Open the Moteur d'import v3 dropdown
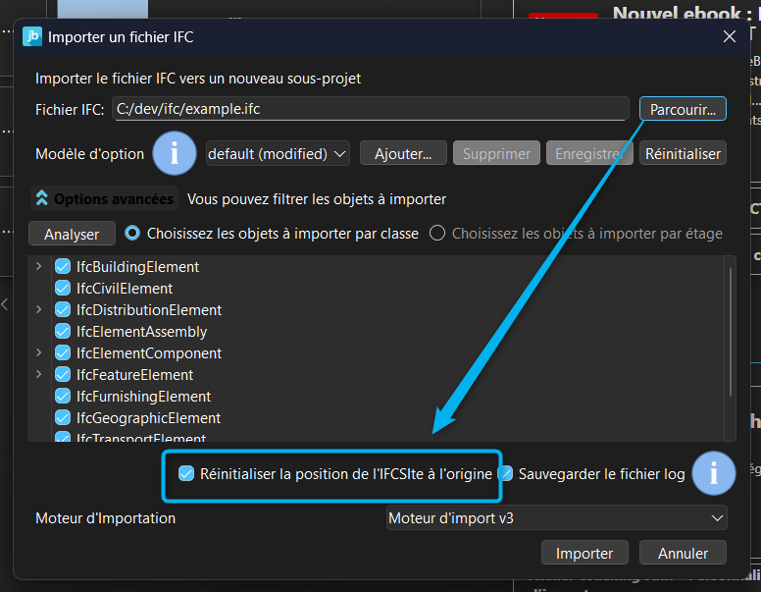This screenshot has width=761, height=592. [556, 517]
